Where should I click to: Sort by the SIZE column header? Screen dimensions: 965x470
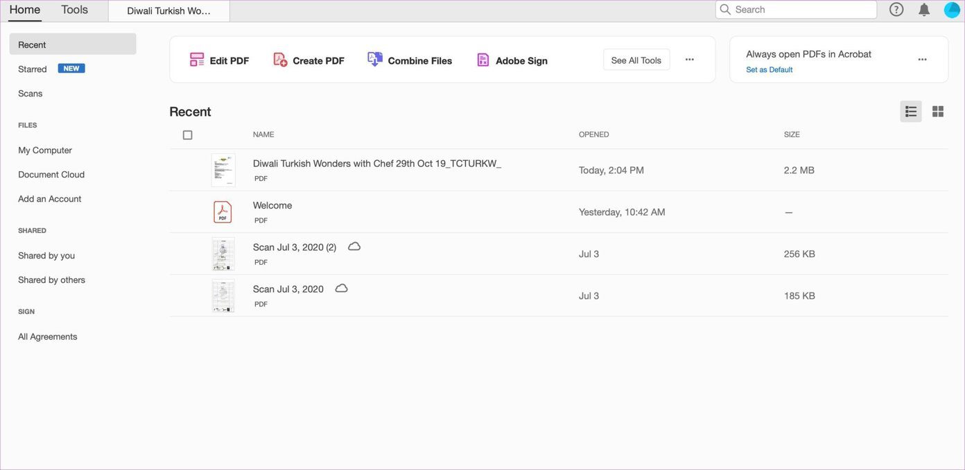[792, 134]
